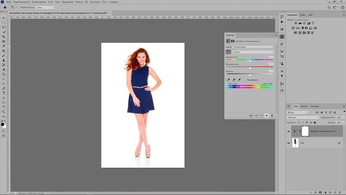Screen dimensions: 346x195
Task: Click the Lightness slider handle
Action: [x=250, y=75]
